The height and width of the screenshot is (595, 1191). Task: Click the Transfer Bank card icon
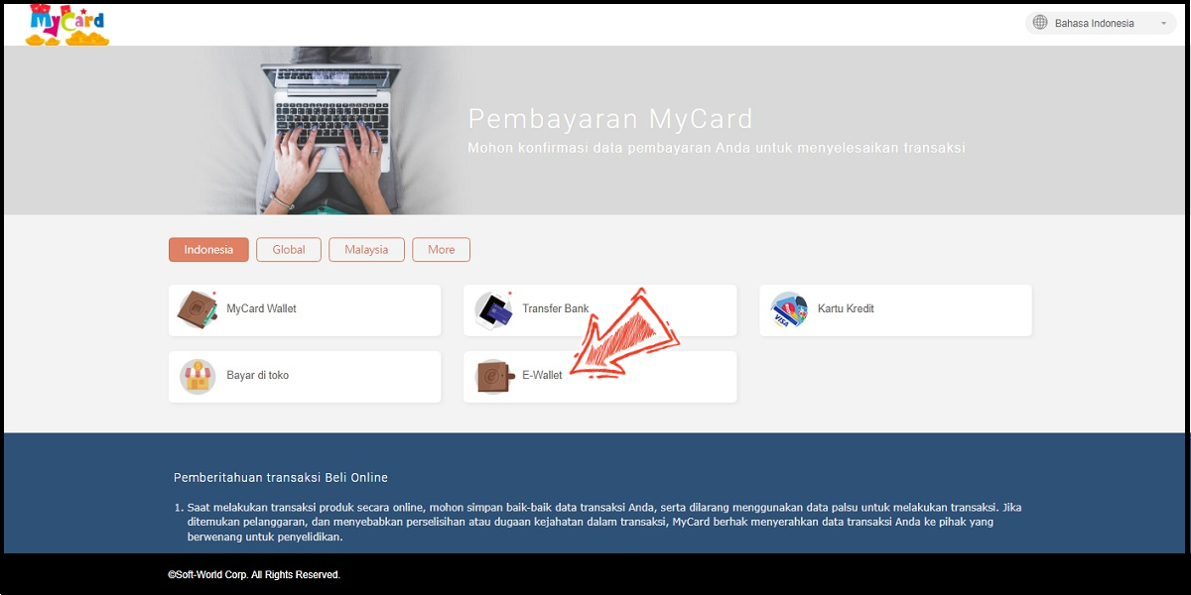(493, 309)
